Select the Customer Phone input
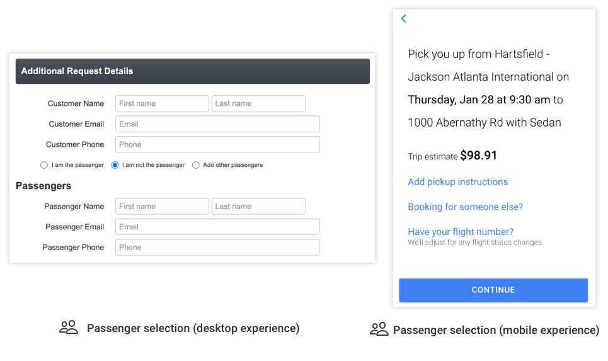This screenshot has width=608, height=361. pos(217,144)
